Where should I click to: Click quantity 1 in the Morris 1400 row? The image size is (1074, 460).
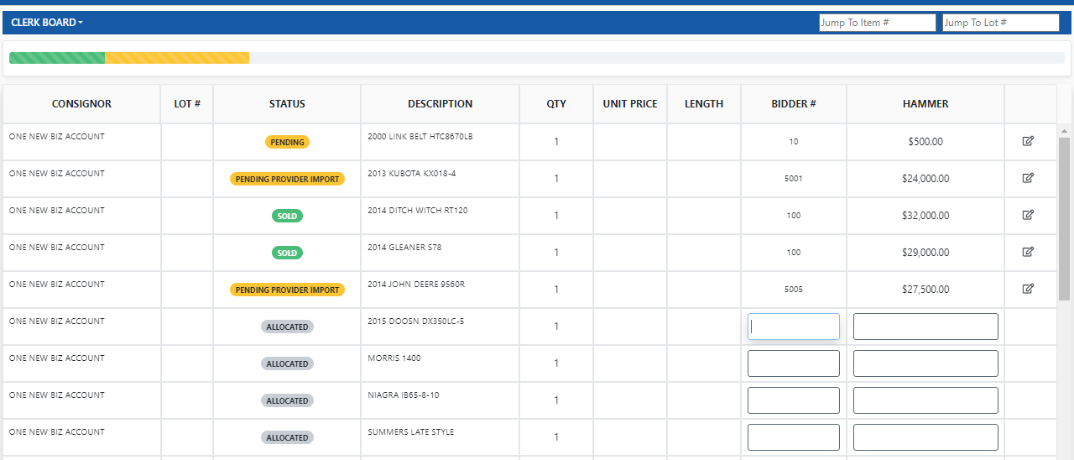coord(556,363)
